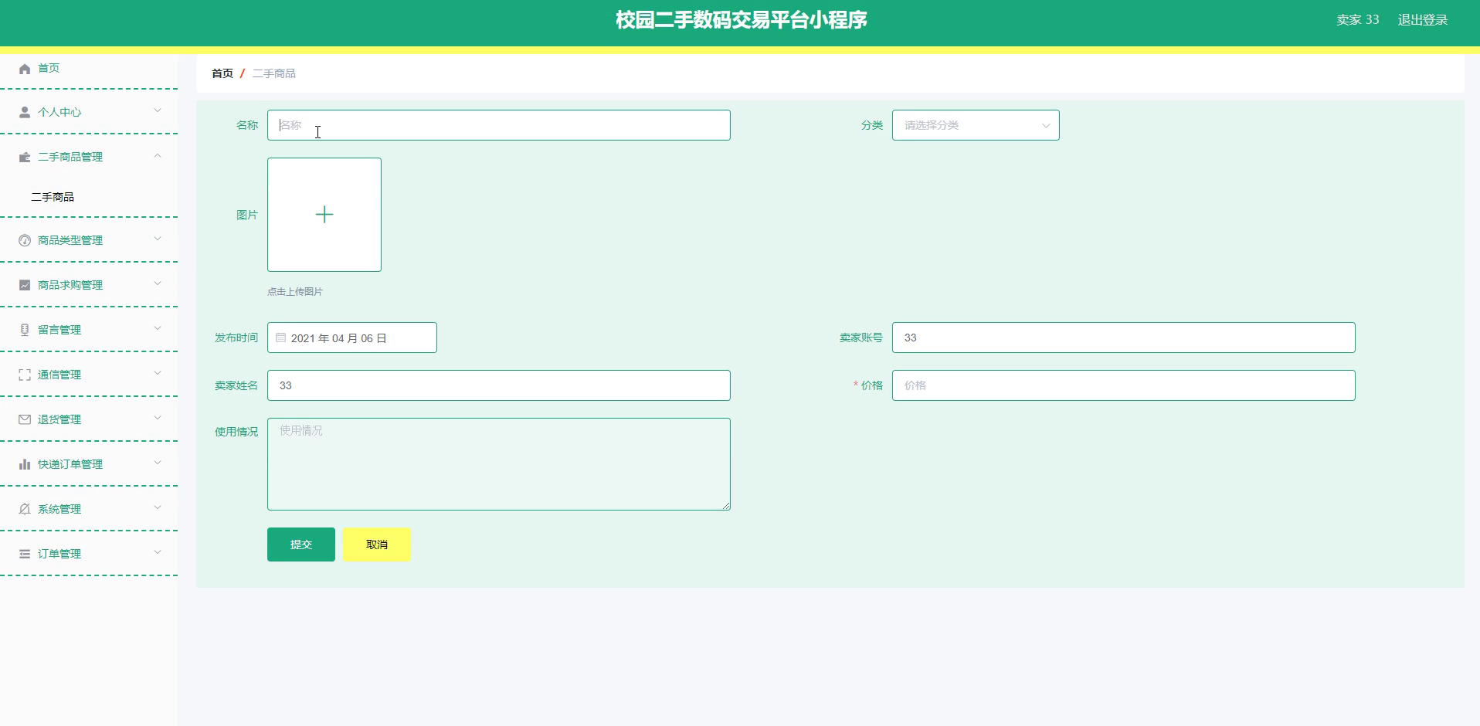Expand the 退货管理 chevron
Viewport: 1480px width, 726px height.
[158, 418]
